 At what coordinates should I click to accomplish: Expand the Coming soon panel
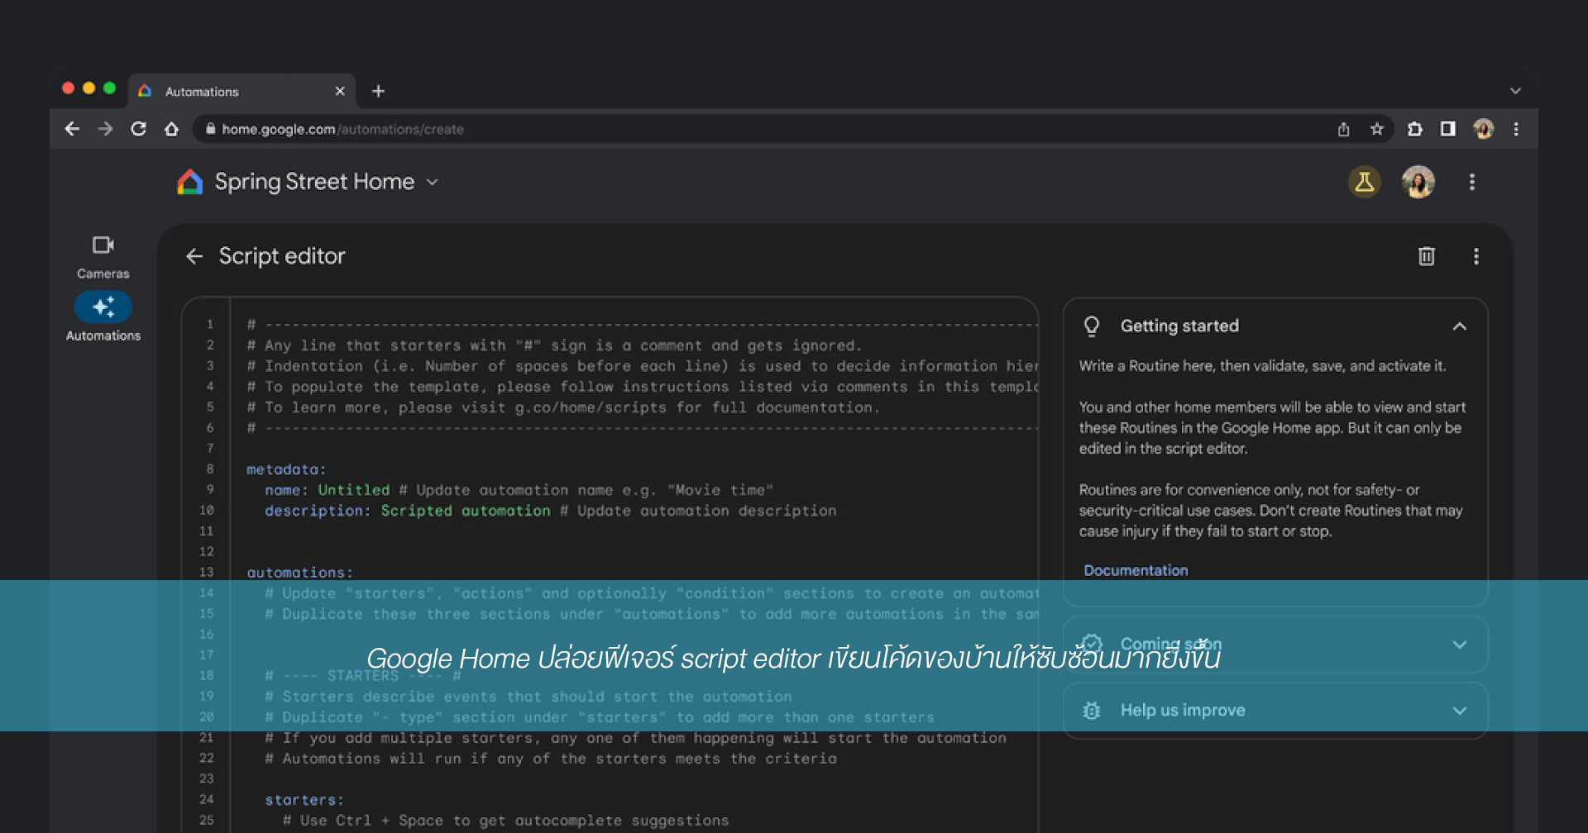[x=1460, y=645]
